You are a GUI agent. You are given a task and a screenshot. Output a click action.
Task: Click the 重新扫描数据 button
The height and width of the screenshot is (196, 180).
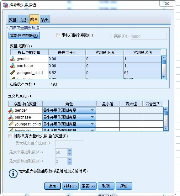tap(24, 36)
